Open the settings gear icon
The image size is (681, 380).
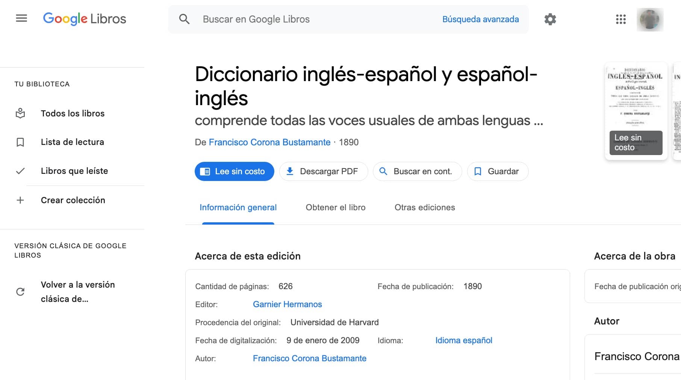tap(550, 19)
